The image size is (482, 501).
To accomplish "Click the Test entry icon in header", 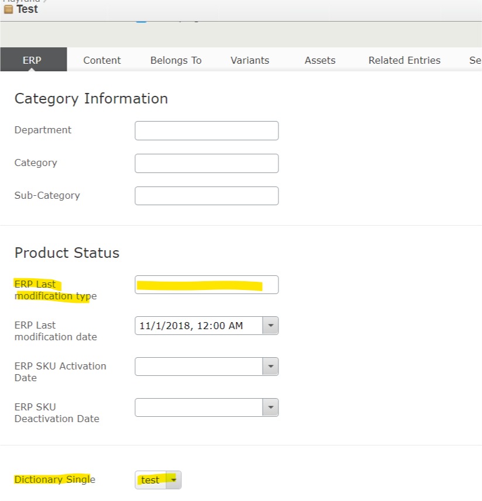I will pos(8,10).
